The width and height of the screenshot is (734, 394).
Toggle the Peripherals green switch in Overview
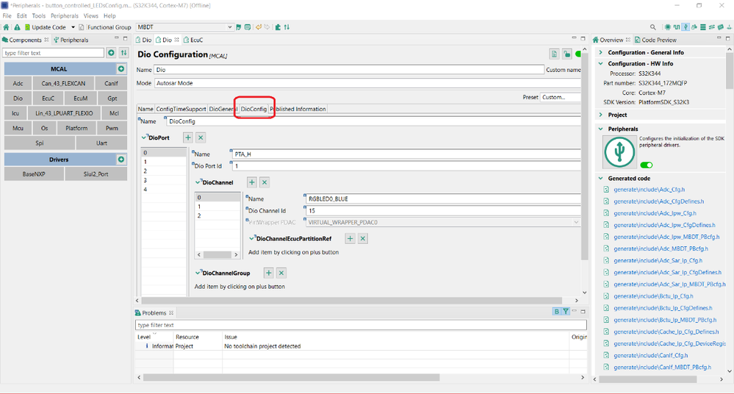(647, 165)
